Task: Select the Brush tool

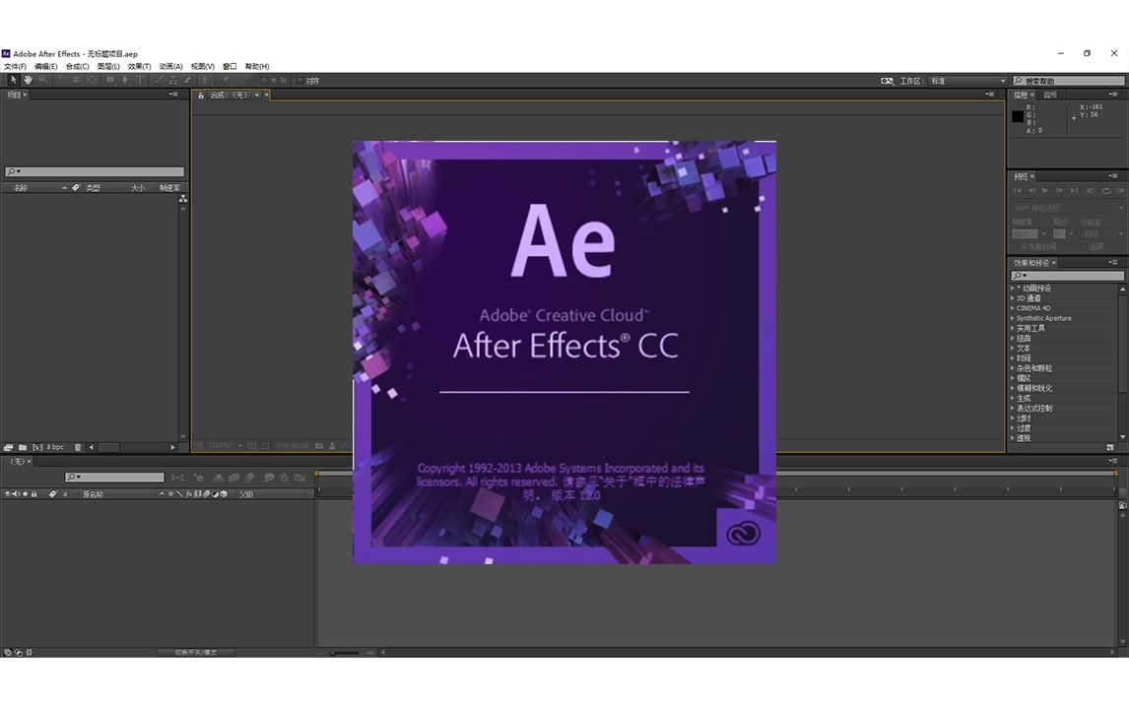Action: point(159,80)
